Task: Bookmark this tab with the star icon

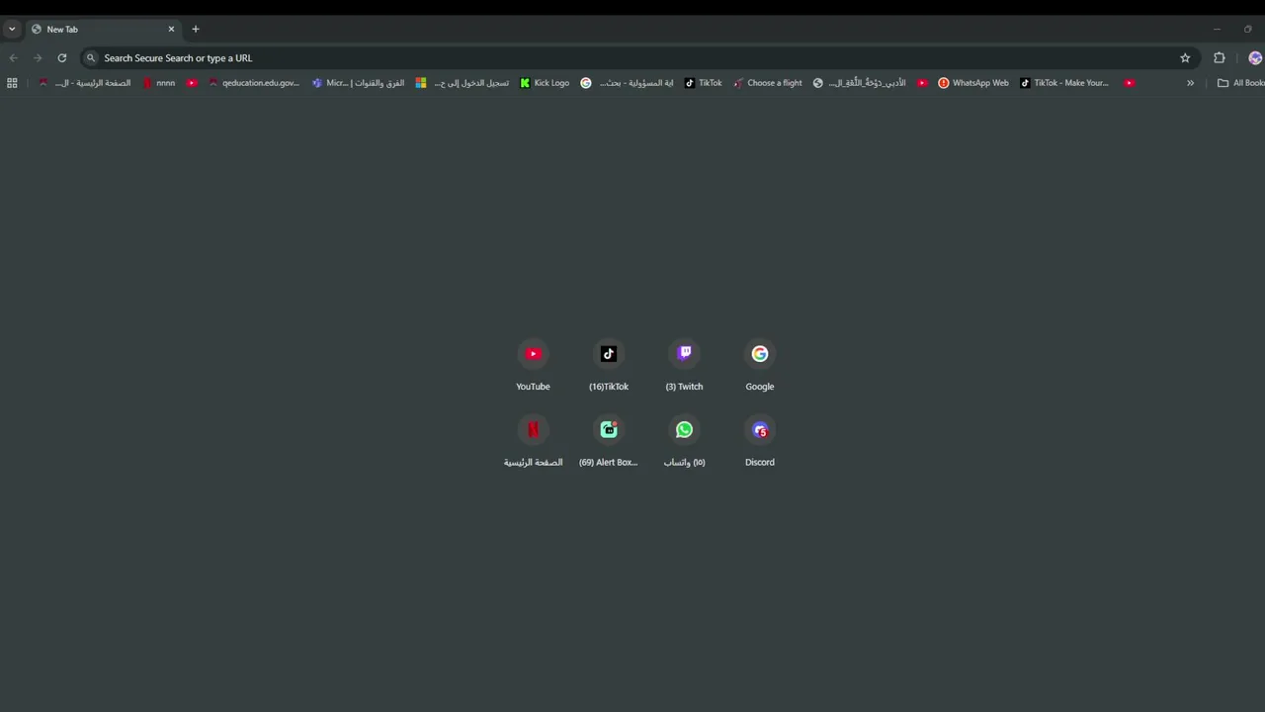Action: tap(1185, 58)
